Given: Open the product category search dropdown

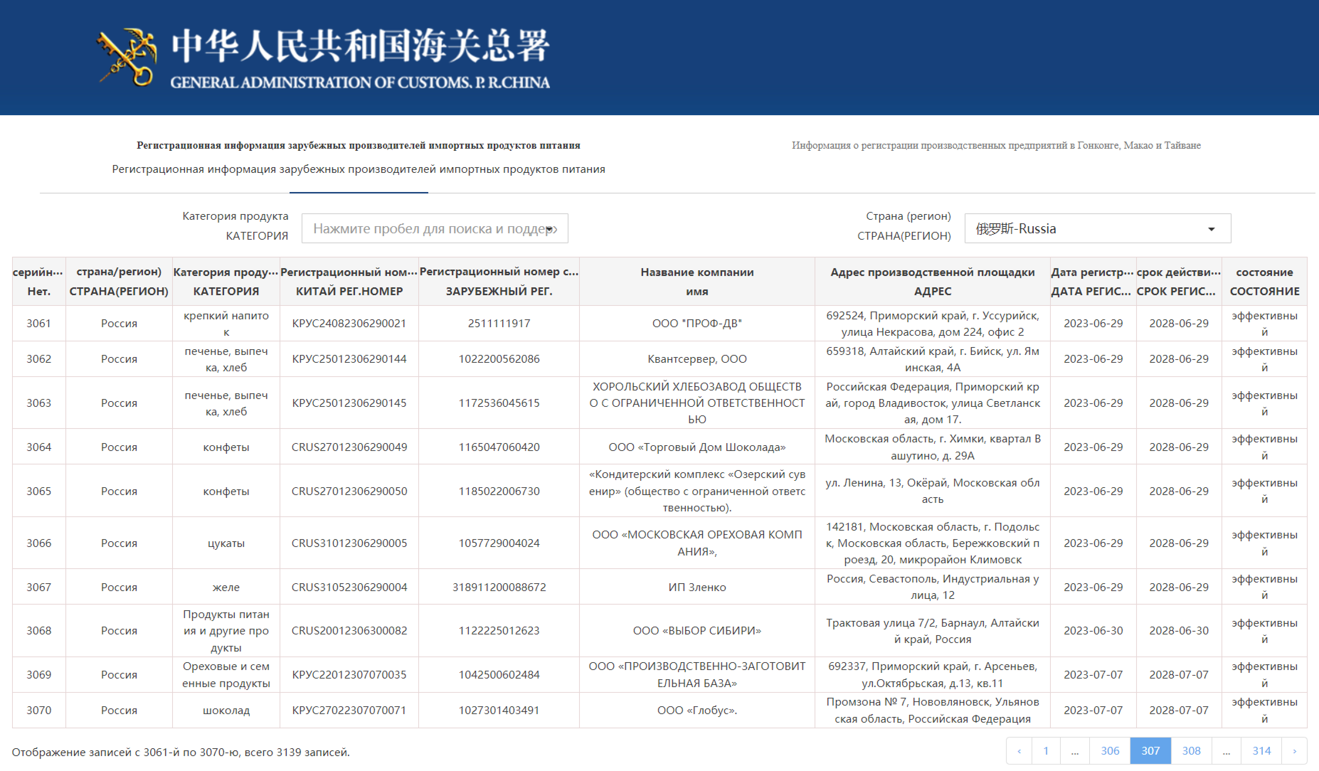Looking at the screenshot, I should (434, 228).
